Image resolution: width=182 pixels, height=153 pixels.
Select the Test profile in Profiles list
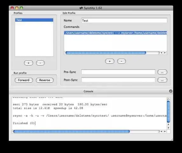[34, 20]
